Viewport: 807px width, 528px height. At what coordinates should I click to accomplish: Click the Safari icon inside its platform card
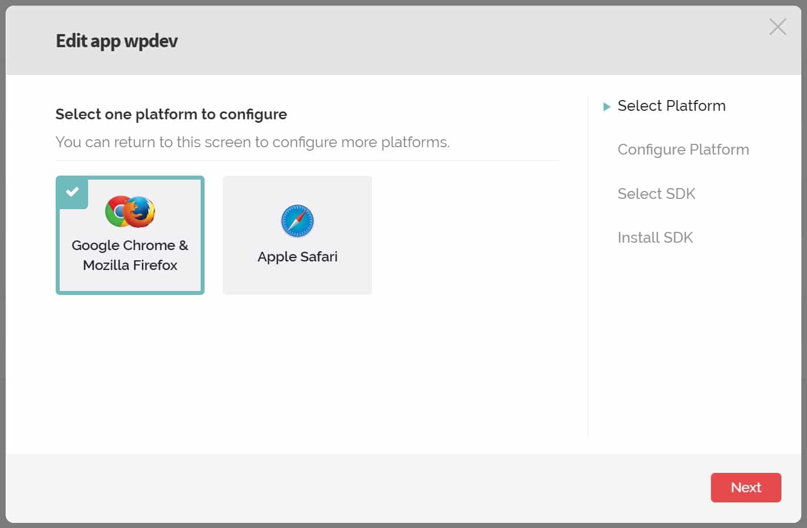[x=297, y=221]
